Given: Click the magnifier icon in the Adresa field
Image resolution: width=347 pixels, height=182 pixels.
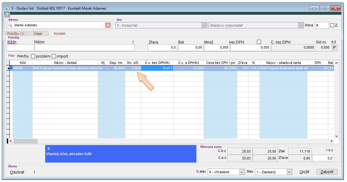Looking at the screenshot, I should click(x=10, y=25).
